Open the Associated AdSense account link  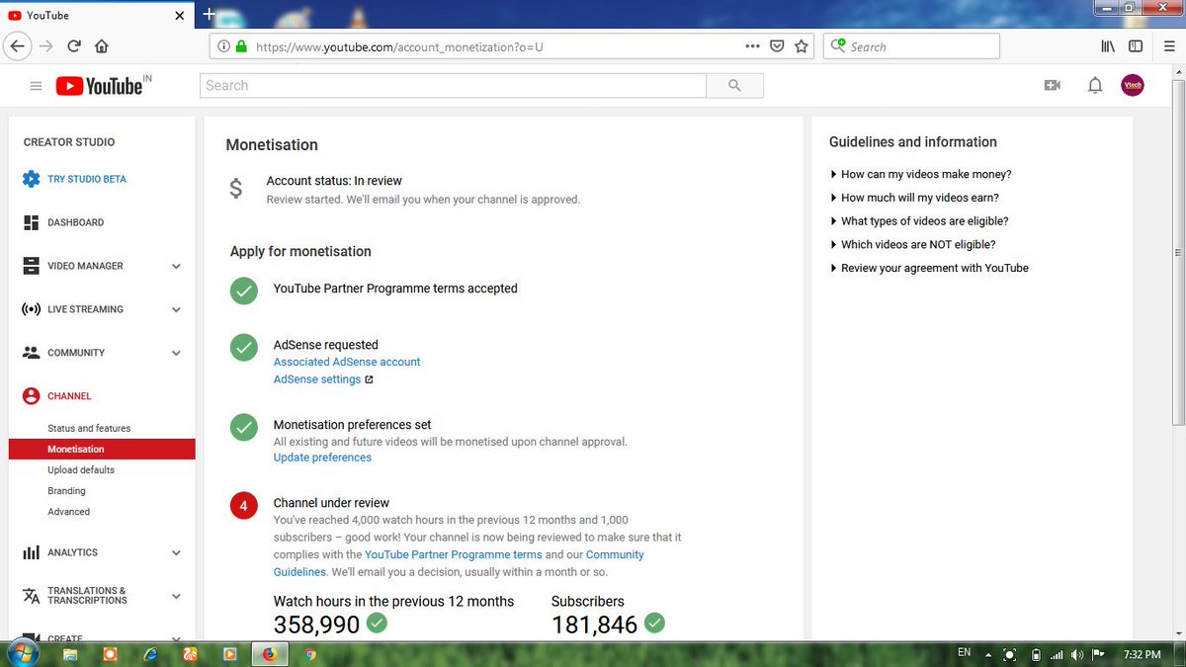click(347, 362)
